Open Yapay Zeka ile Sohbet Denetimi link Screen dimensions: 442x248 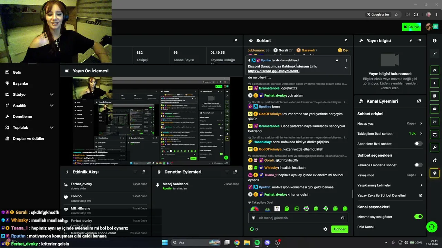coord(421,195)
